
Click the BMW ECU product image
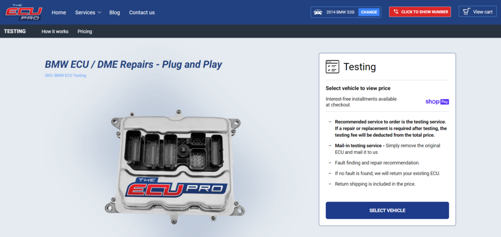coord(175,167)
